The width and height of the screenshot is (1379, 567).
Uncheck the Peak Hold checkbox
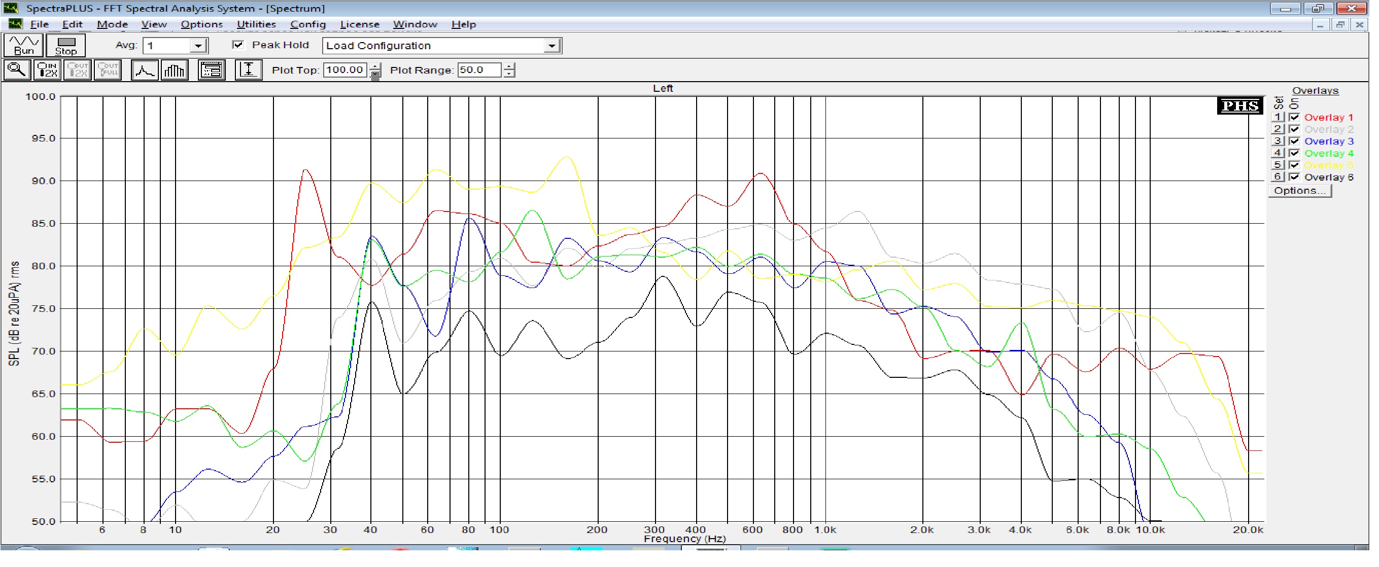[x=238, y=45]
